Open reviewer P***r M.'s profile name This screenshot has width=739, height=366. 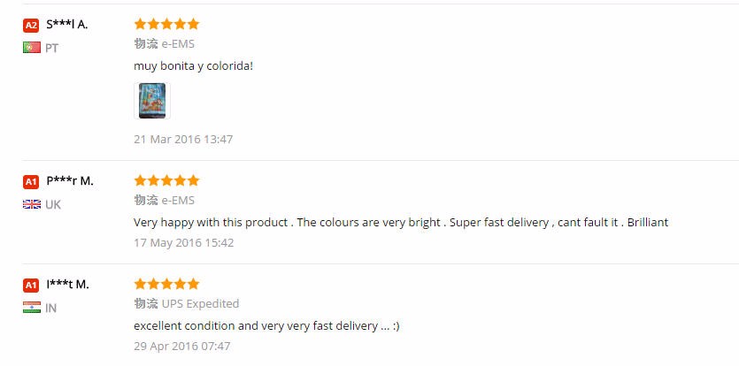tap(69, 181)
